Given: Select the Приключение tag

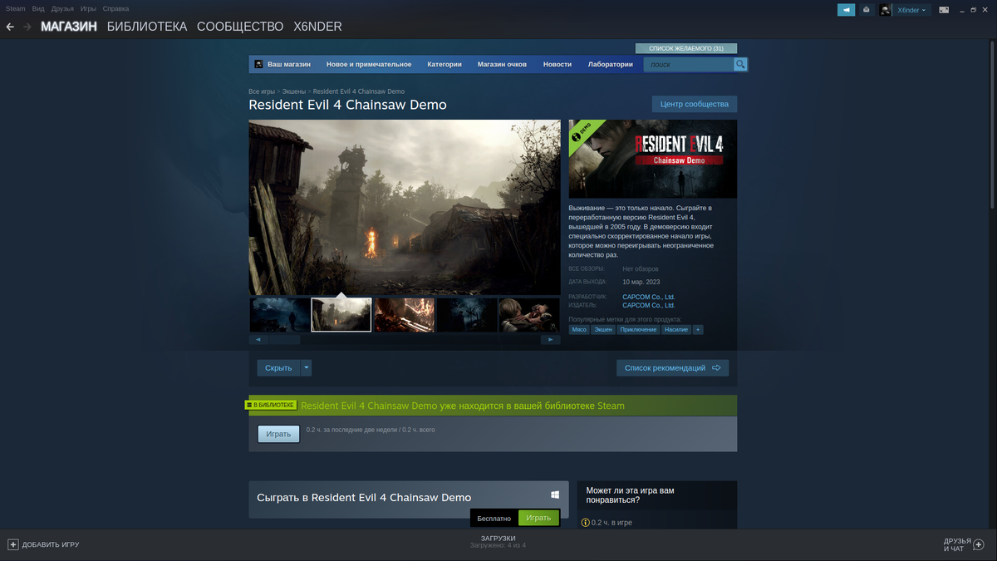Looking at the screenshot, I should tap(638, 330).
